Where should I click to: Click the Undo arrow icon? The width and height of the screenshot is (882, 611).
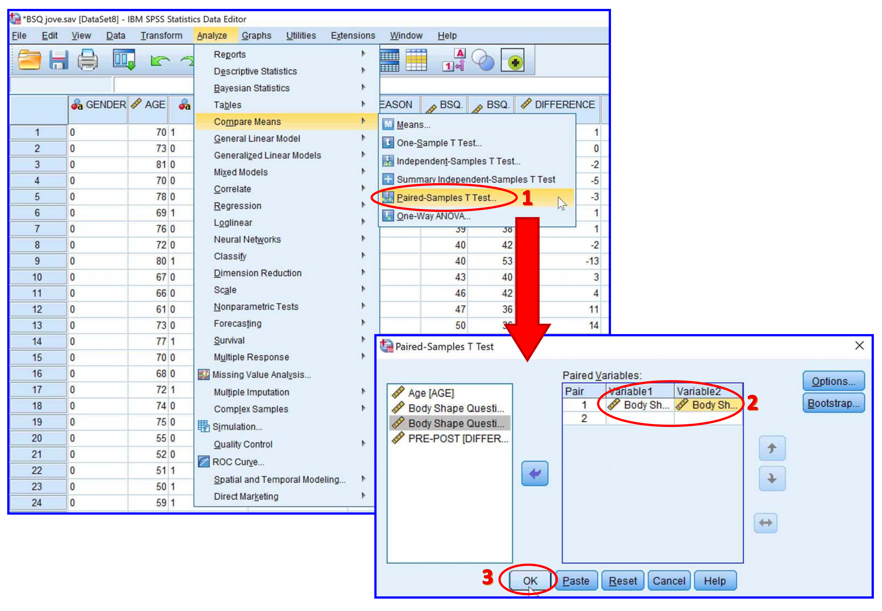160,61
